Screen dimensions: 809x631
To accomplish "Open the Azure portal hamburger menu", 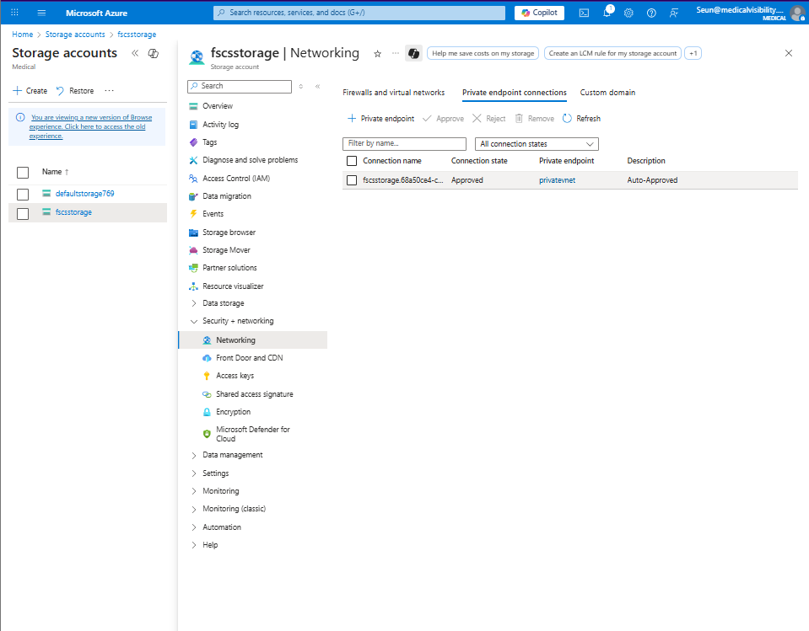I will [x=42, y=13].
